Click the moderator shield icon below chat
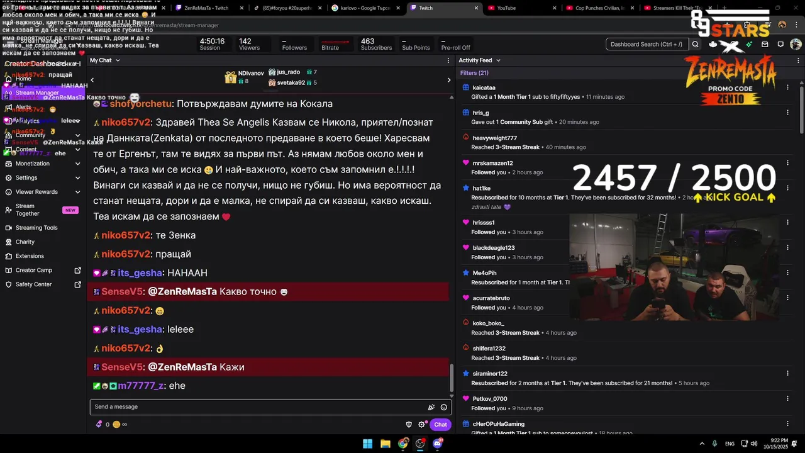The width and height of the screenshot is (805, 453). [x=409, y=425]
